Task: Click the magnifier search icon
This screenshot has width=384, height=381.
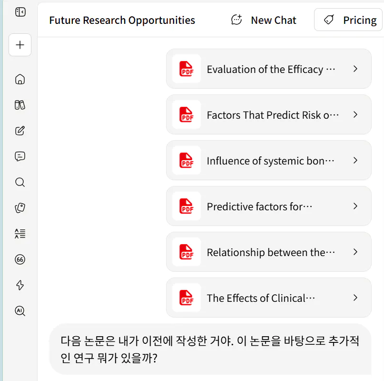Action: click(x=20, y=182)
